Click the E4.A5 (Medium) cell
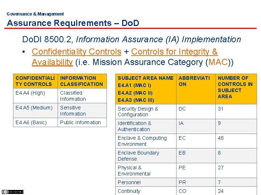Viewport: 261px width, 195px height. [36, 110]
